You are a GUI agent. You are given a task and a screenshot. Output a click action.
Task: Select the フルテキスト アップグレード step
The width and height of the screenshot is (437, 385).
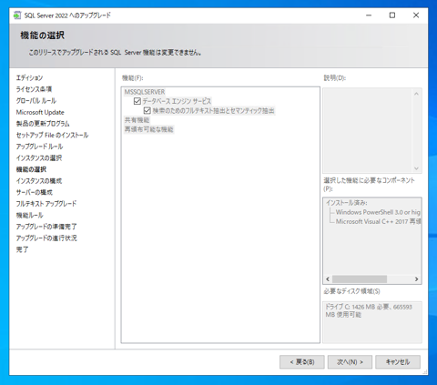pyautogui.click(x=46, y=204)
